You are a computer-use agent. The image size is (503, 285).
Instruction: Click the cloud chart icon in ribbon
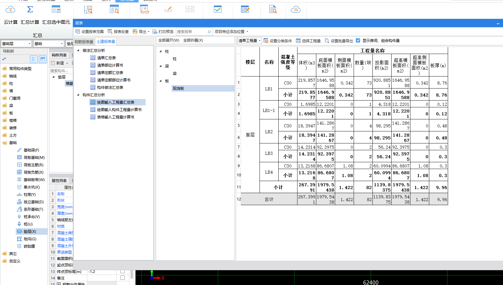296,10
